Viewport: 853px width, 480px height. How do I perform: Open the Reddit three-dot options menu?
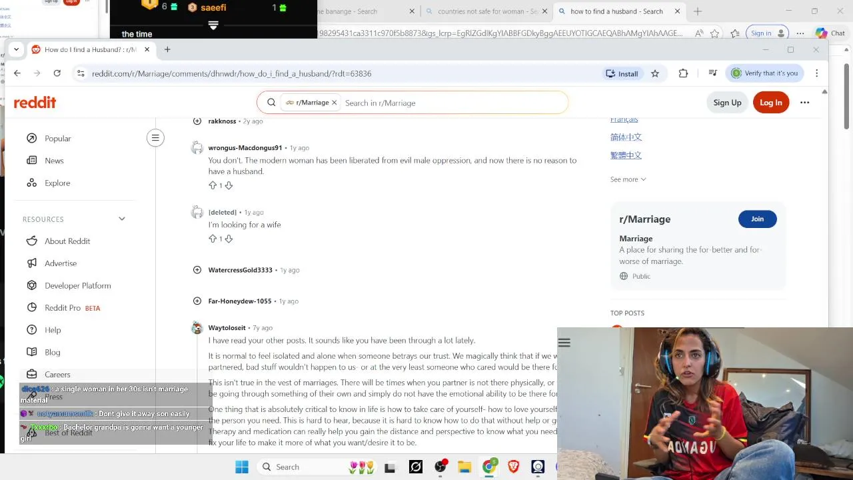point(805,103)
